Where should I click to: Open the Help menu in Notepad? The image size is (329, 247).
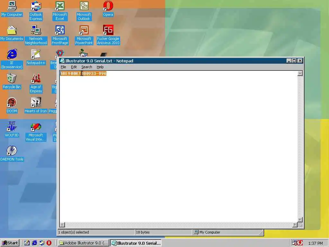coord(100,67)
